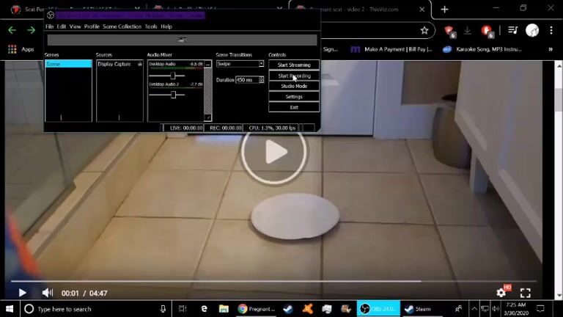This screenshot has width=563, height=317.
Task: Click the Start Streaming button in OBS
Action: point(293,65)
